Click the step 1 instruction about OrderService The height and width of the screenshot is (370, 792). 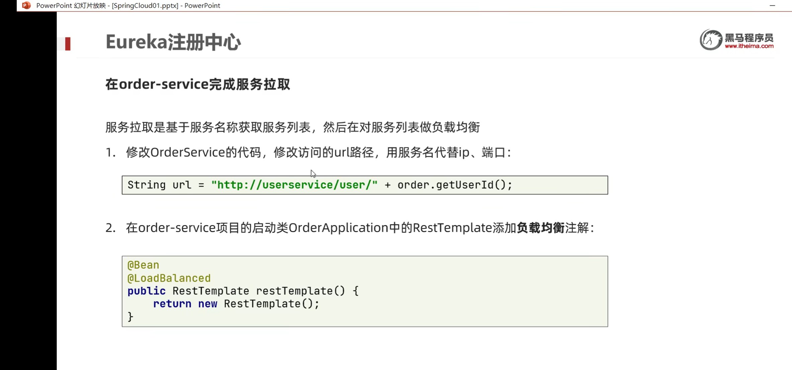coord(318,152)
